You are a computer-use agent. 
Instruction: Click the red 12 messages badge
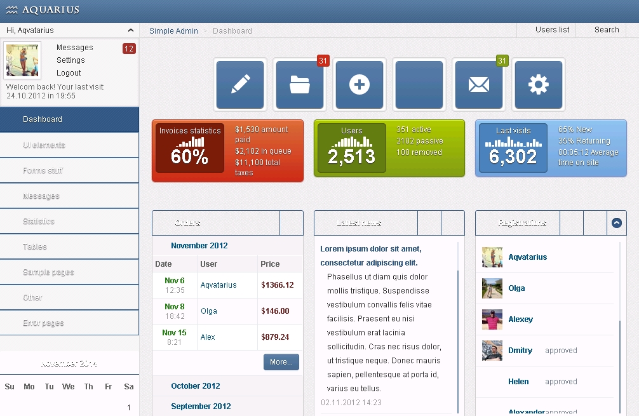[129, 48]
